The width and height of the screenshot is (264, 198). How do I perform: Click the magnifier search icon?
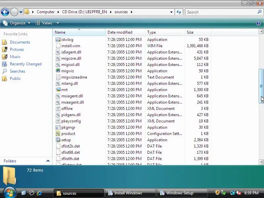click(x=259, y=12)
